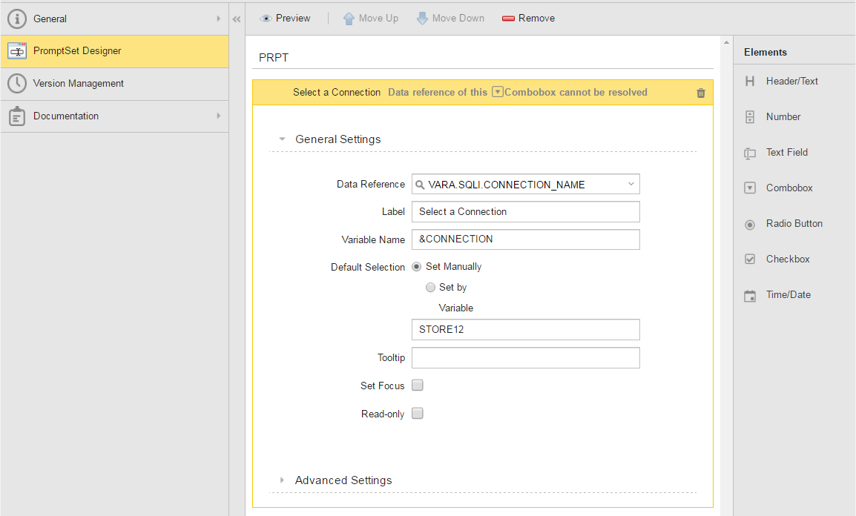Click the Header/Text element icon
856x516 pixels.
pos(750,82)
